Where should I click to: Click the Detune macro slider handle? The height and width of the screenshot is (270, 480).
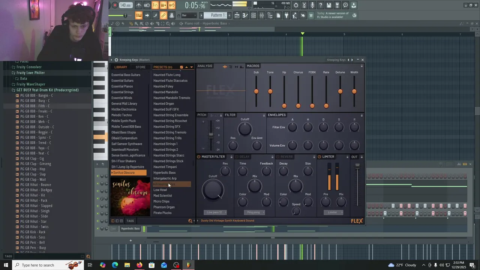click(x=340, y=91)
